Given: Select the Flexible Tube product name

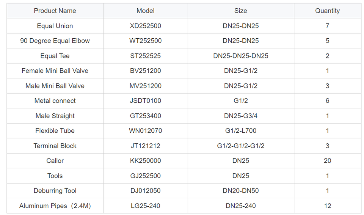Looking at the screenshot, I should pyautogui.click(x=55, y=130).
